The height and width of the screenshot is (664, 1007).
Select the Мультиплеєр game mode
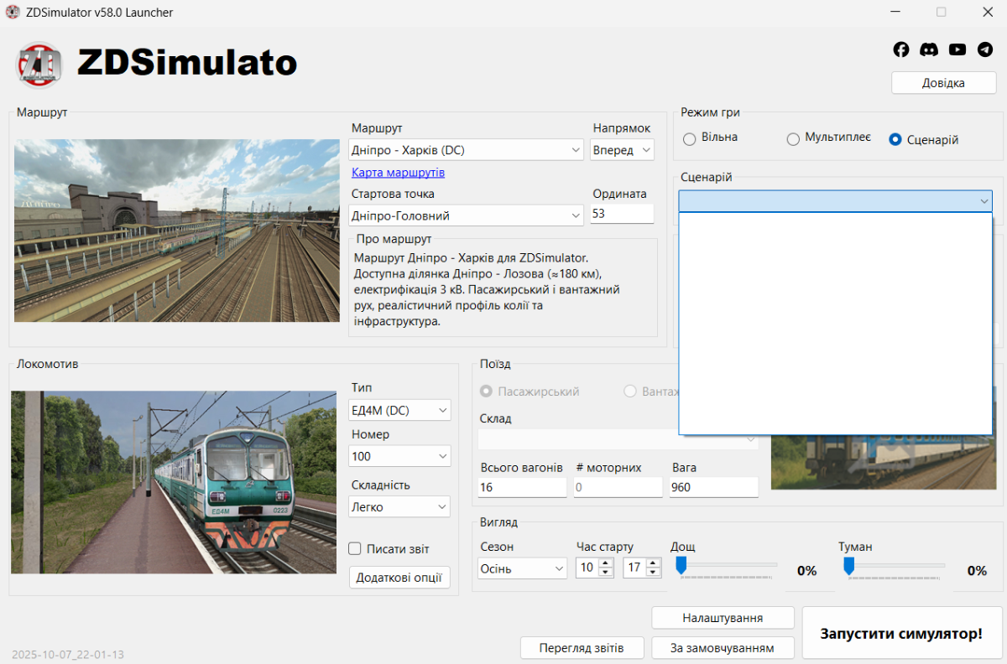tap(793, 139)
